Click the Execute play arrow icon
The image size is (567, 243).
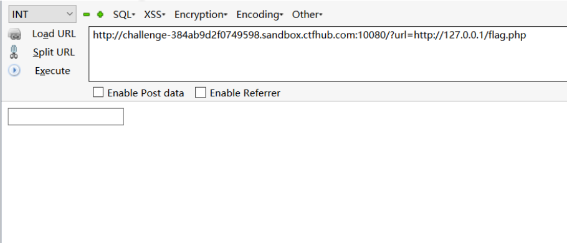(14, 70)
